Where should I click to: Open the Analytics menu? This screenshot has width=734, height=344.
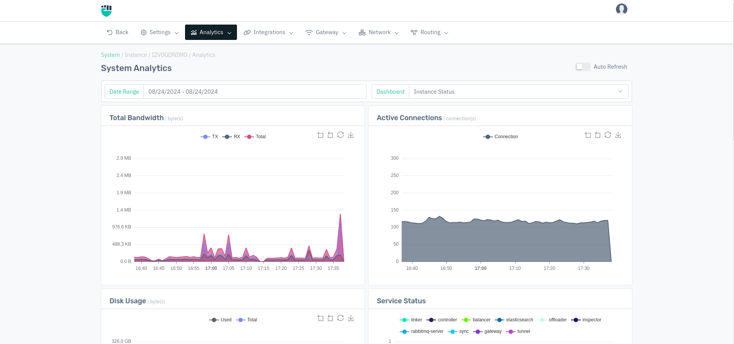pyautogui.click(x=211, y=32)
